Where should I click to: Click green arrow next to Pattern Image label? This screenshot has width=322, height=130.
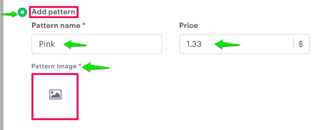point(98,67)
